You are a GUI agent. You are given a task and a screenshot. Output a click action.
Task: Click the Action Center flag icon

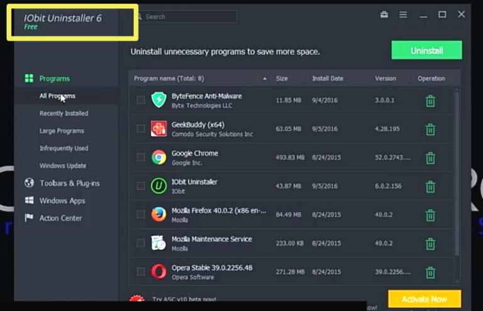click(x=29, y=218)
